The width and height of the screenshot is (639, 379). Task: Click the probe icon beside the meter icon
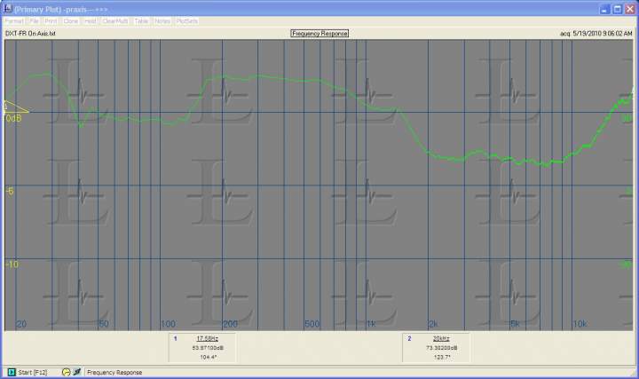tap(76, 372)
